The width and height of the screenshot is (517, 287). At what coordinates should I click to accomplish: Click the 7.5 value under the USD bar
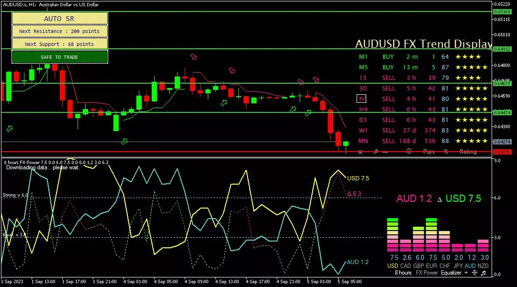tap(394, 257)
